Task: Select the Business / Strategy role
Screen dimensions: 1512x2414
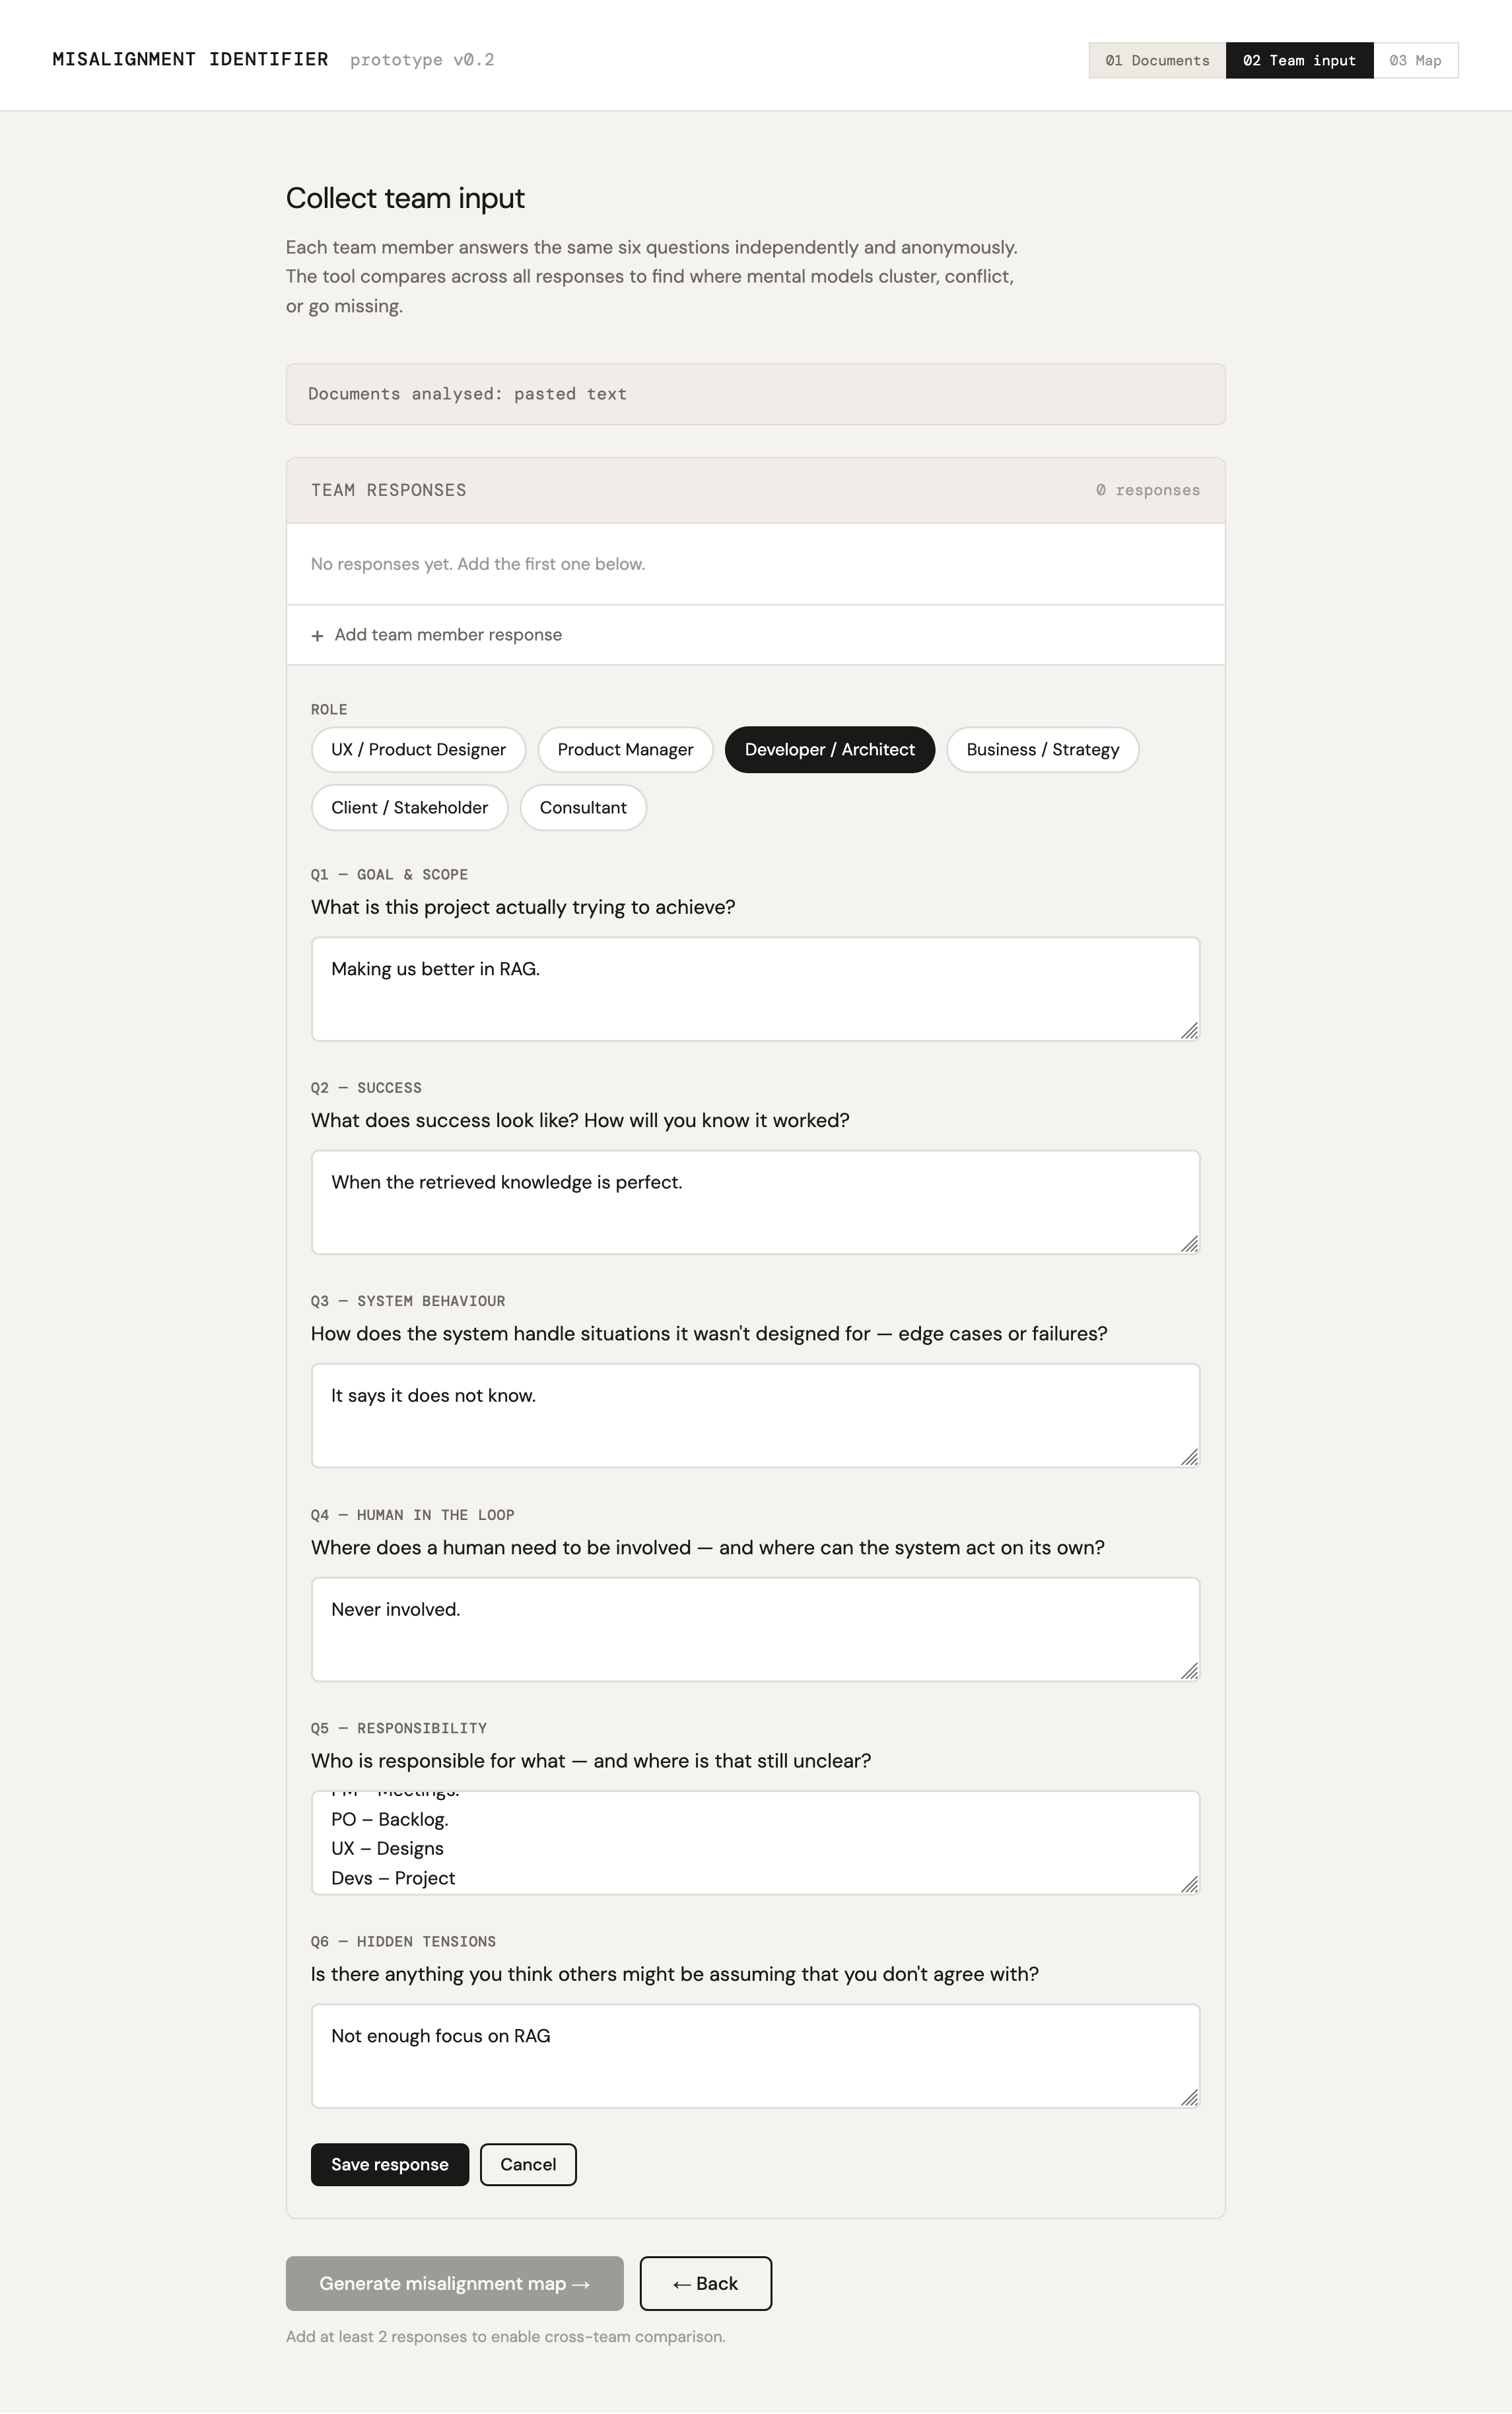Action: (1043, 750)
